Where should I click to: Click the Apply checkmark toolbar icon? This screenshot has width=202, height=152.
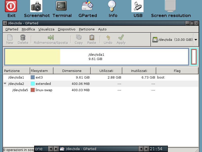coord(121,37)
